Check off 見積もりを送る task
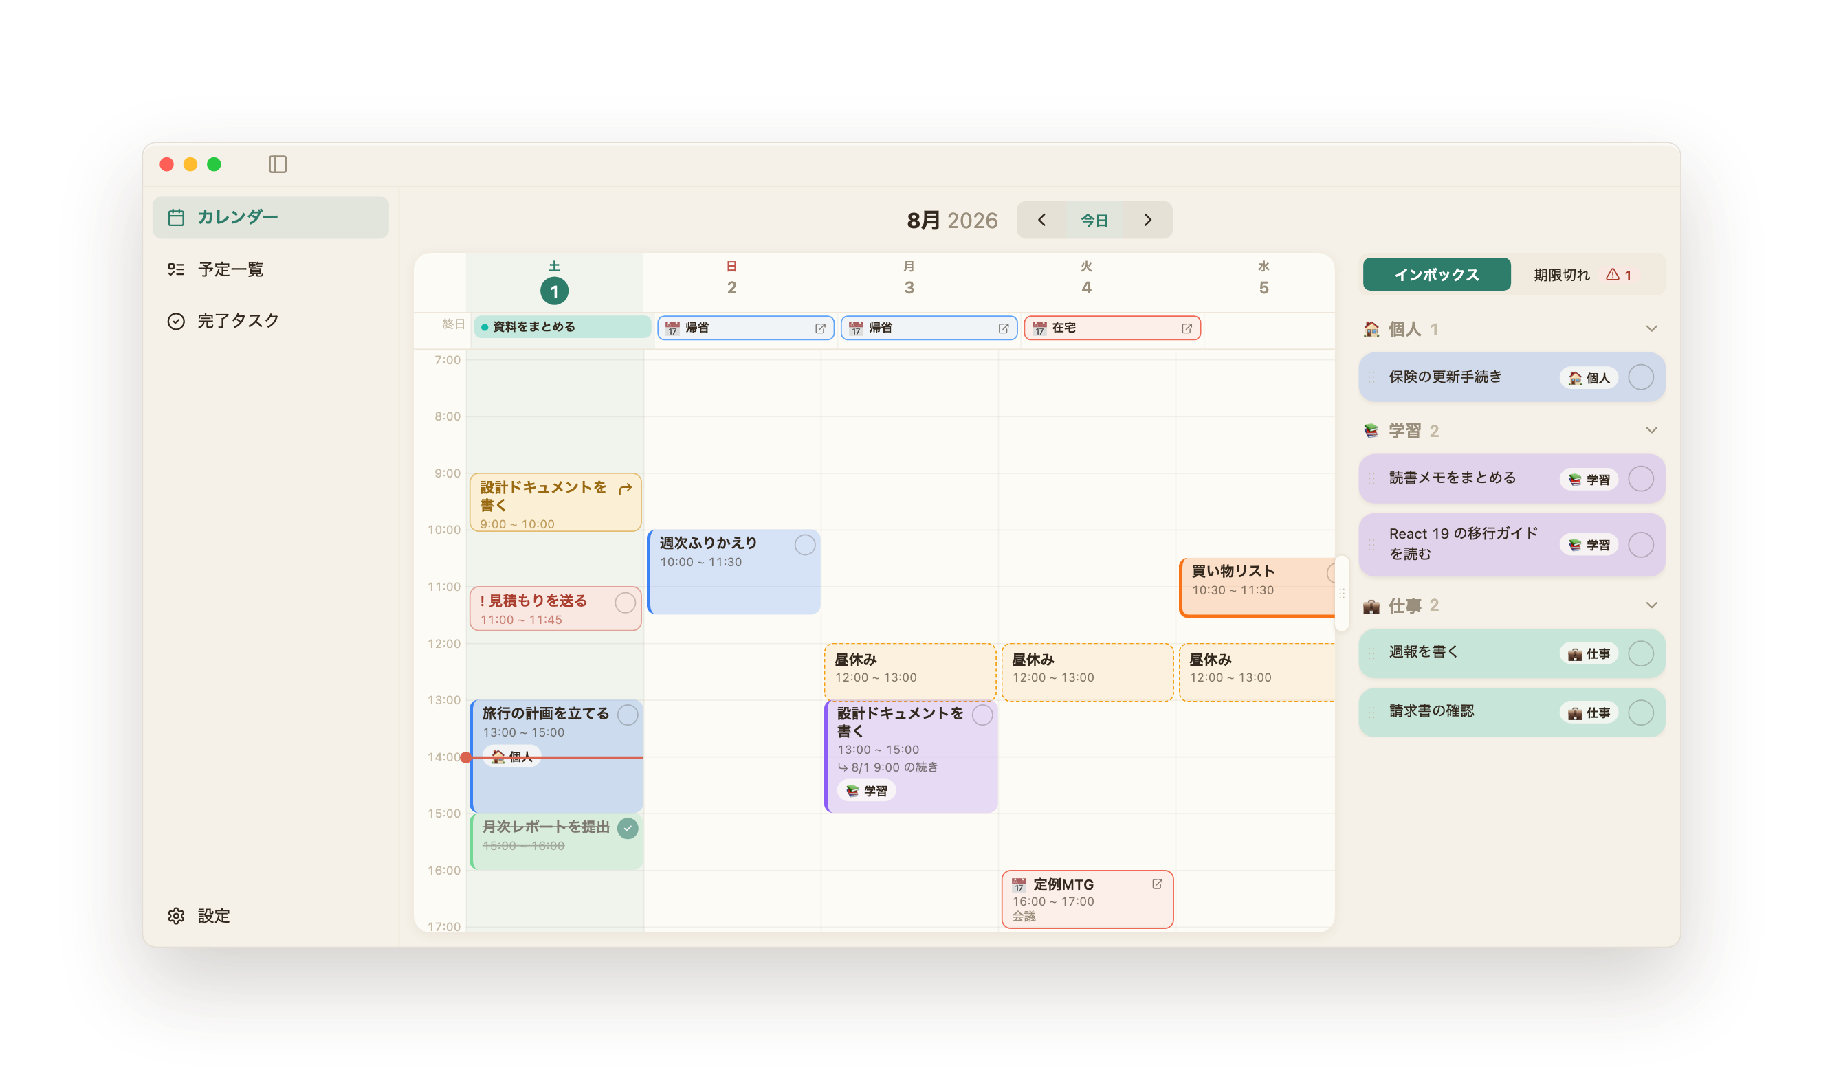The height and width of the screenshot is (1087, 1821). pyautogui.click(x=625, y=602)
